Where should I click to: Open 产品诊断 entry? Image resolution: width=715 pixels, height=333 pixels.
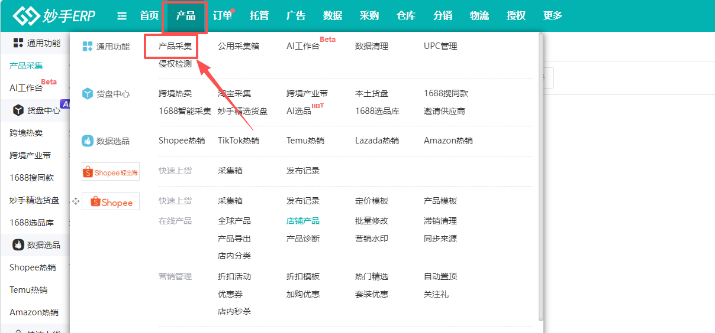(303, 239)
